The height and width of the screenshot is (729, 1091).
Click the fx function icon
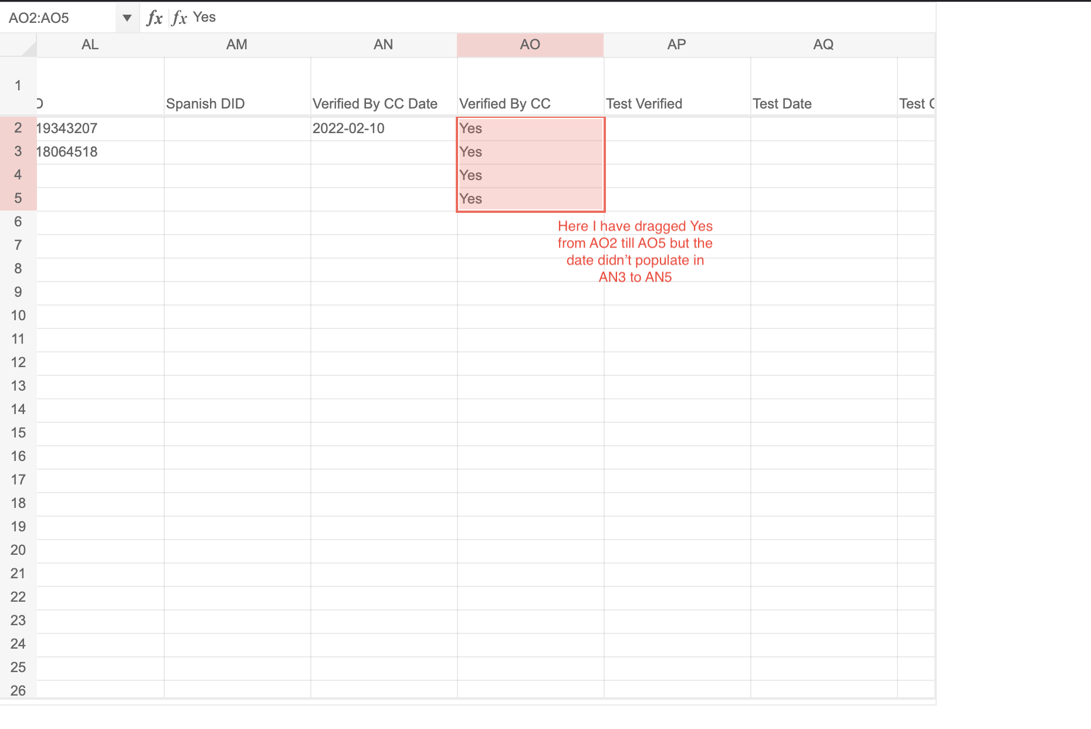tap(154, 18)
